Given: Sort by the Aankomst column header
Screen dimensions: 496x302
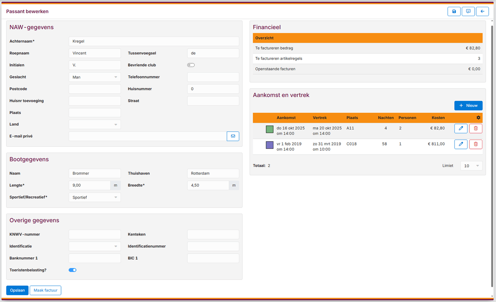Looking at the screenshot, I should point(286,117).
